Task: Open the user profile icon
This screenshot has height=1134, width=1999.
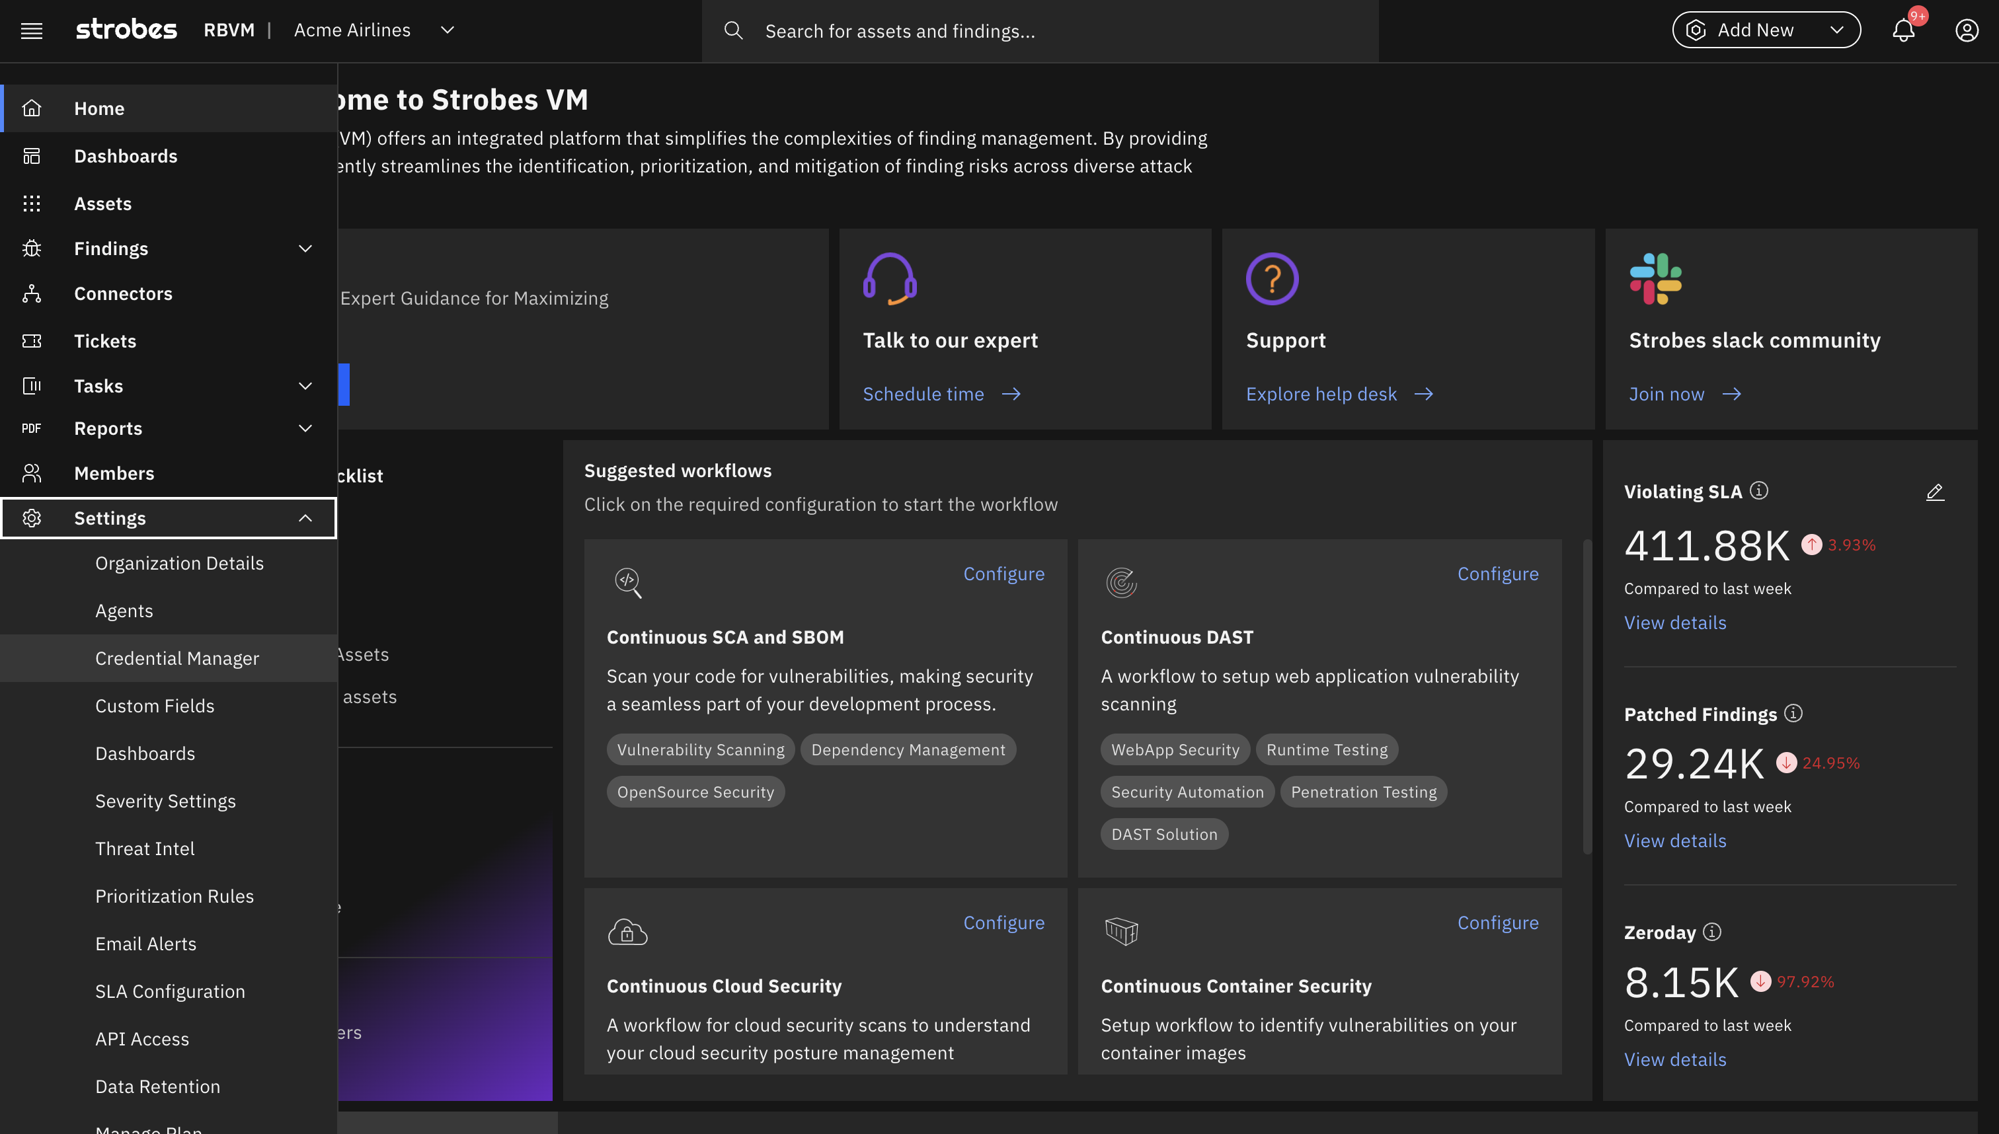Action: (1967, 30)
